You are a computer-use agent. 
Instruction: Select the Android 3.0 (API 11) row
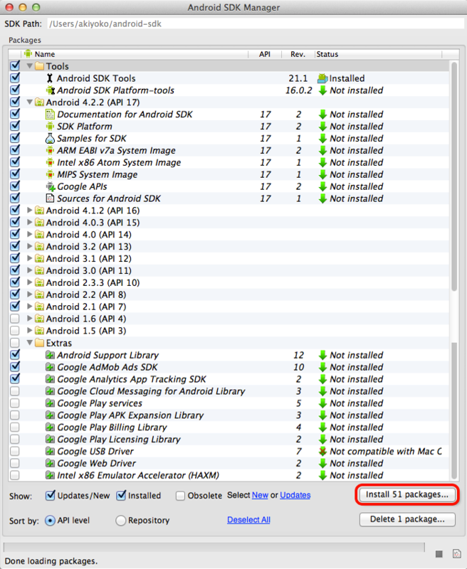click(x=229, y=271)
